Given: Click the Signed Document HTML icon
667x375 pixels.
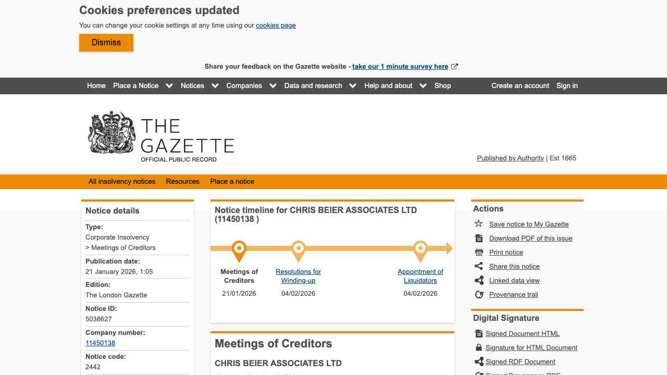Looking at the screenshot, I should click(x=479, y=333).
